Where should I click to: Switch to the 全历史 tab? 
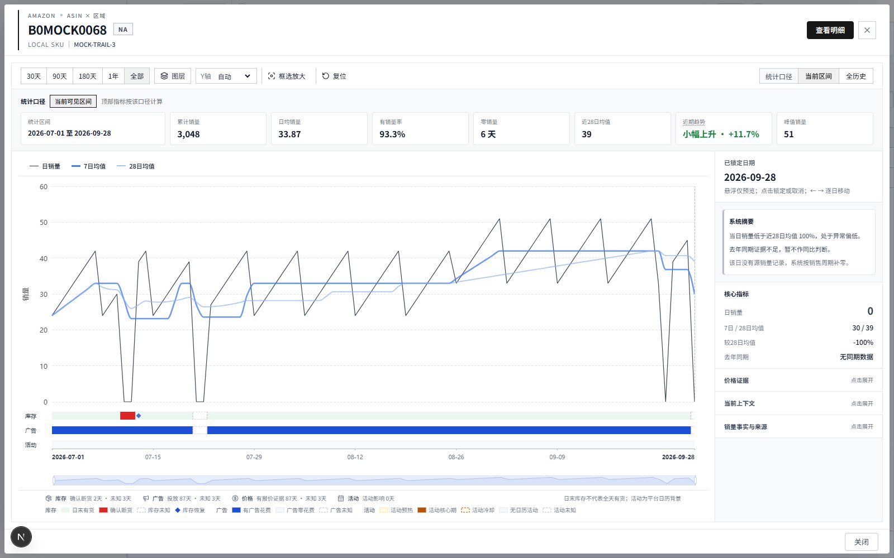coord(856,76)
